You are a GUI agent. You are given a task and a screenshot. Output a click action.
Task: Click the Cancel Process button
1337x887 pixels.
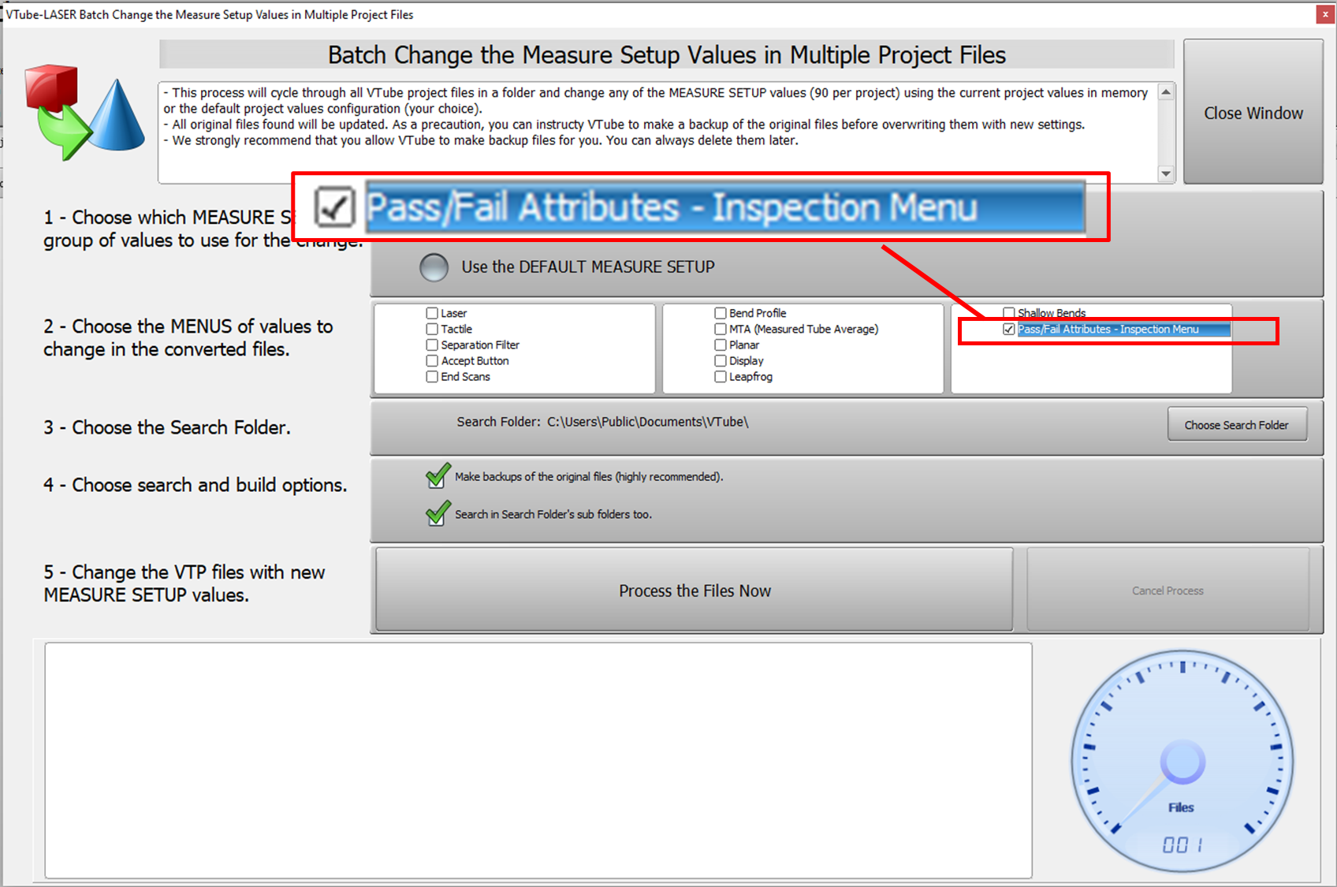coord(1168,591)
